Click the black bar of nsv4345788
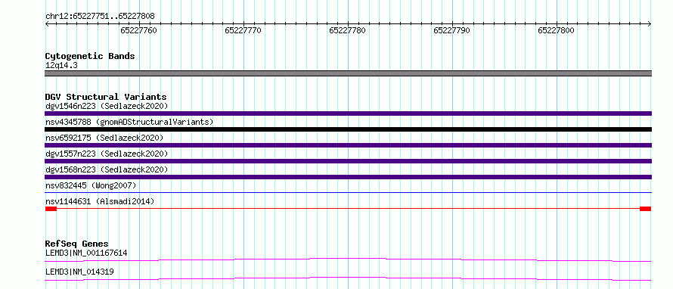Viewport: 673px width, 289px height. (348, 129)
